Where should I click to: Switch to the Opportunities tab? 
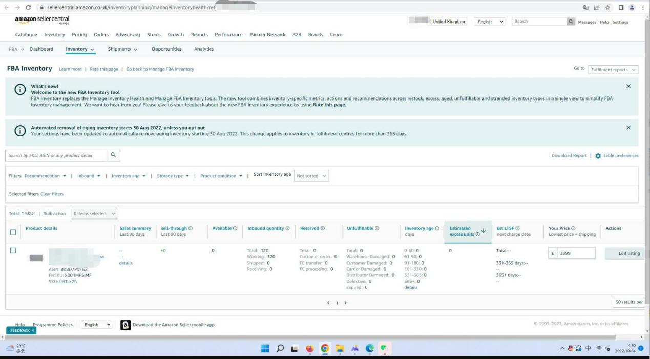click(166, 49)
